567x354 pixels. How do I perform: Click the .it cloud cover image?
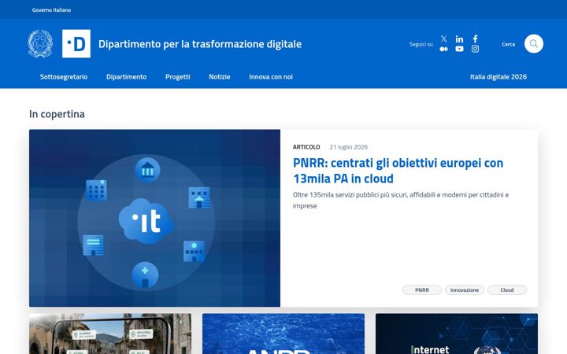(155, 218)
